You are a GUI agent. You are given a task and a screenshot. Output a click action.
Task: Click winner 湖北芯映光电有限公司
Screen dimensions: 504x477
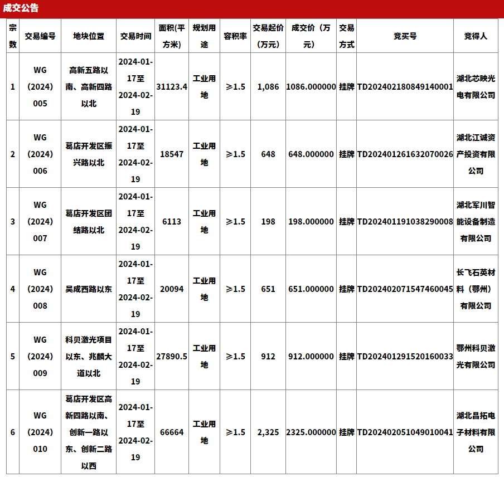click(476, 87)
